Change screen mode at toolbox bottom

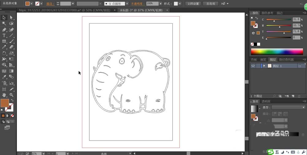(7, 128)
